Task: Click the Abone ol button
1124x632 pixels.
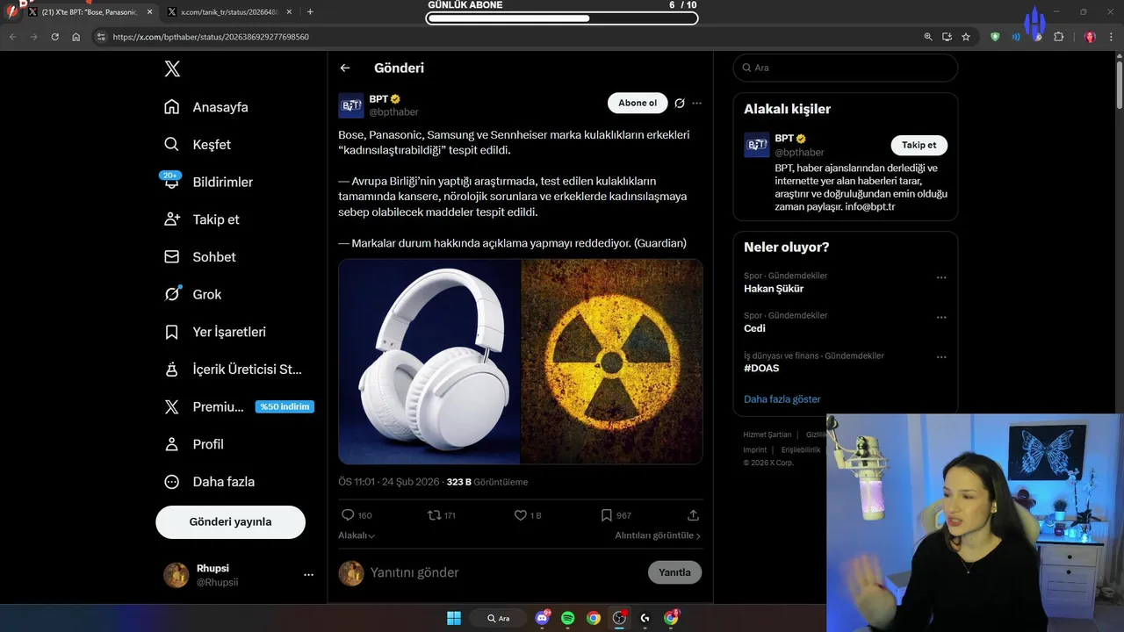Action: pyautogui.click(x=638, y=104)
